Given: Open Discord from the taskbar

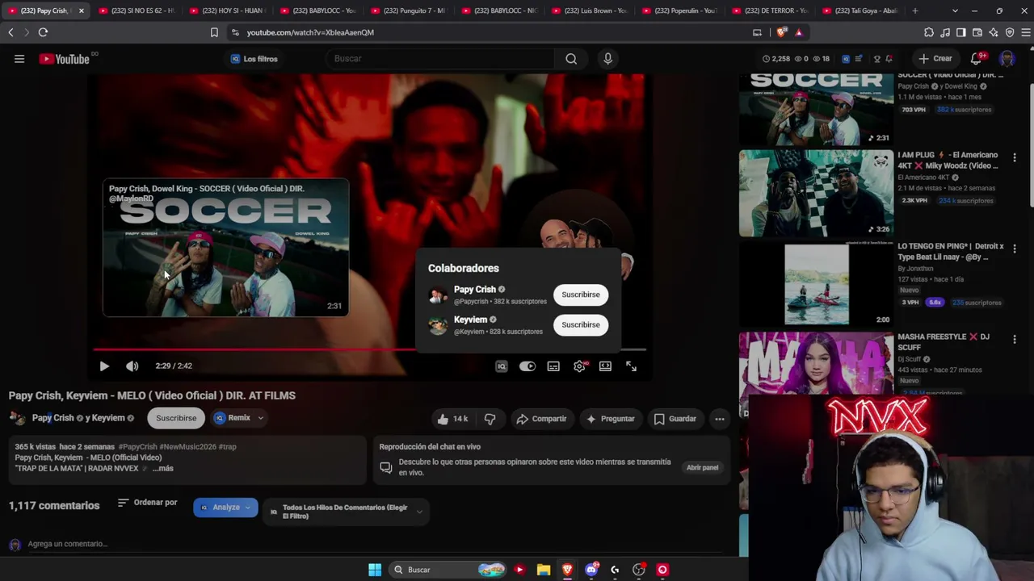Looking at the screenshot, I should pyautogui.click(x=591, y=570).
